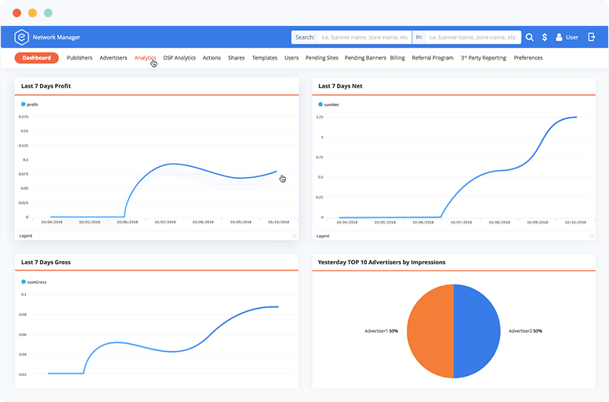Open the DSP Analytics menu item
The height and width of the screenshot is (402, 609).
[x=179, y=58]
